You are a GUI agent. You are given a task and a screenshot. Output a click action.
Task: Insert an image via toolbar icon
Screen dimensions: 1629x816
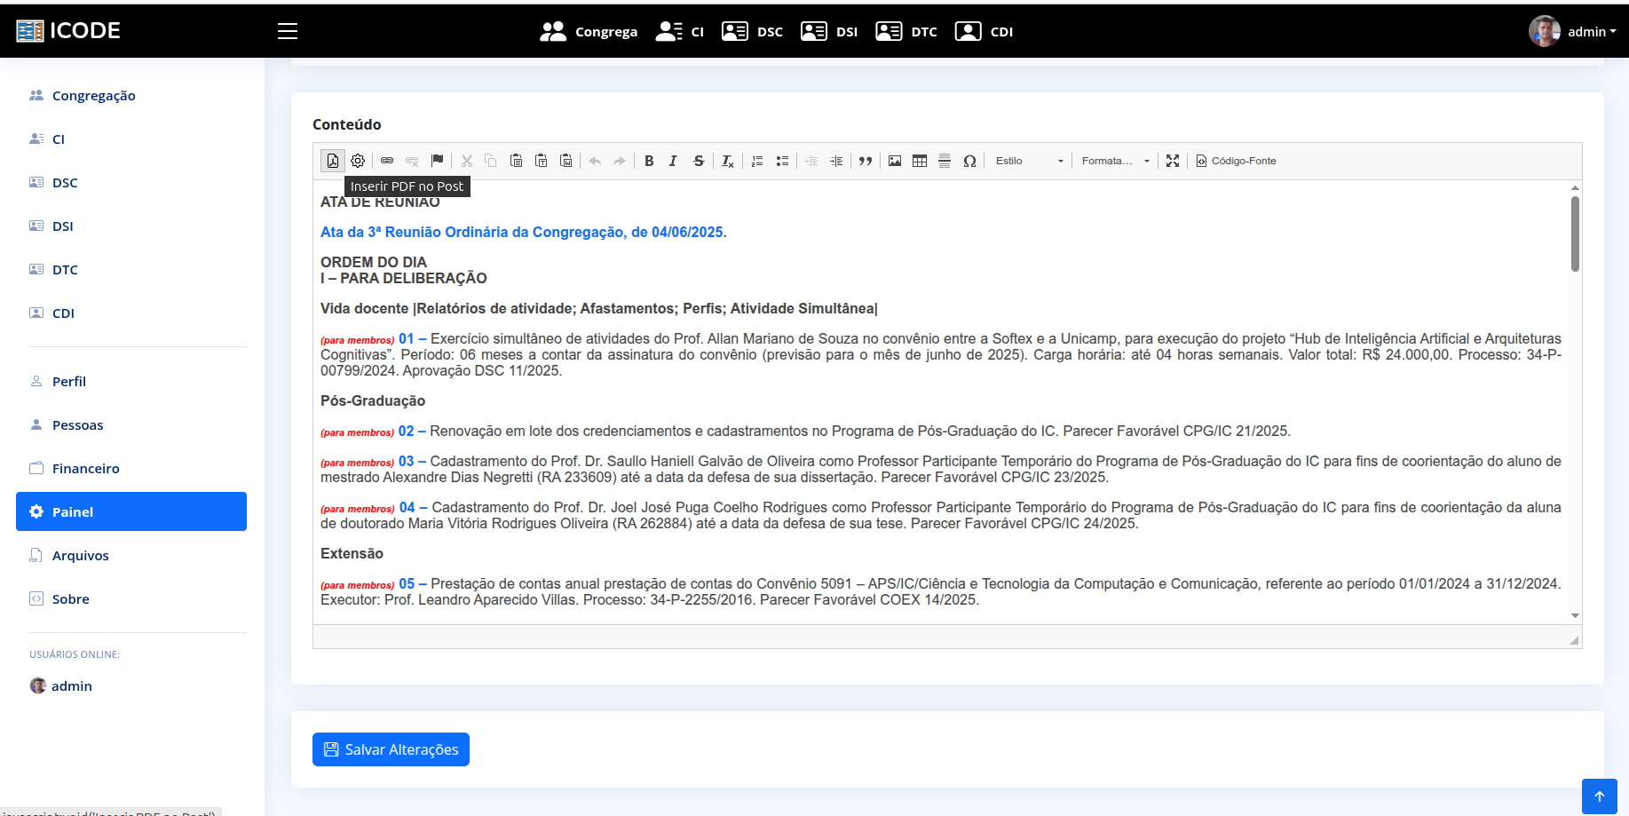[x=895, y=161]
